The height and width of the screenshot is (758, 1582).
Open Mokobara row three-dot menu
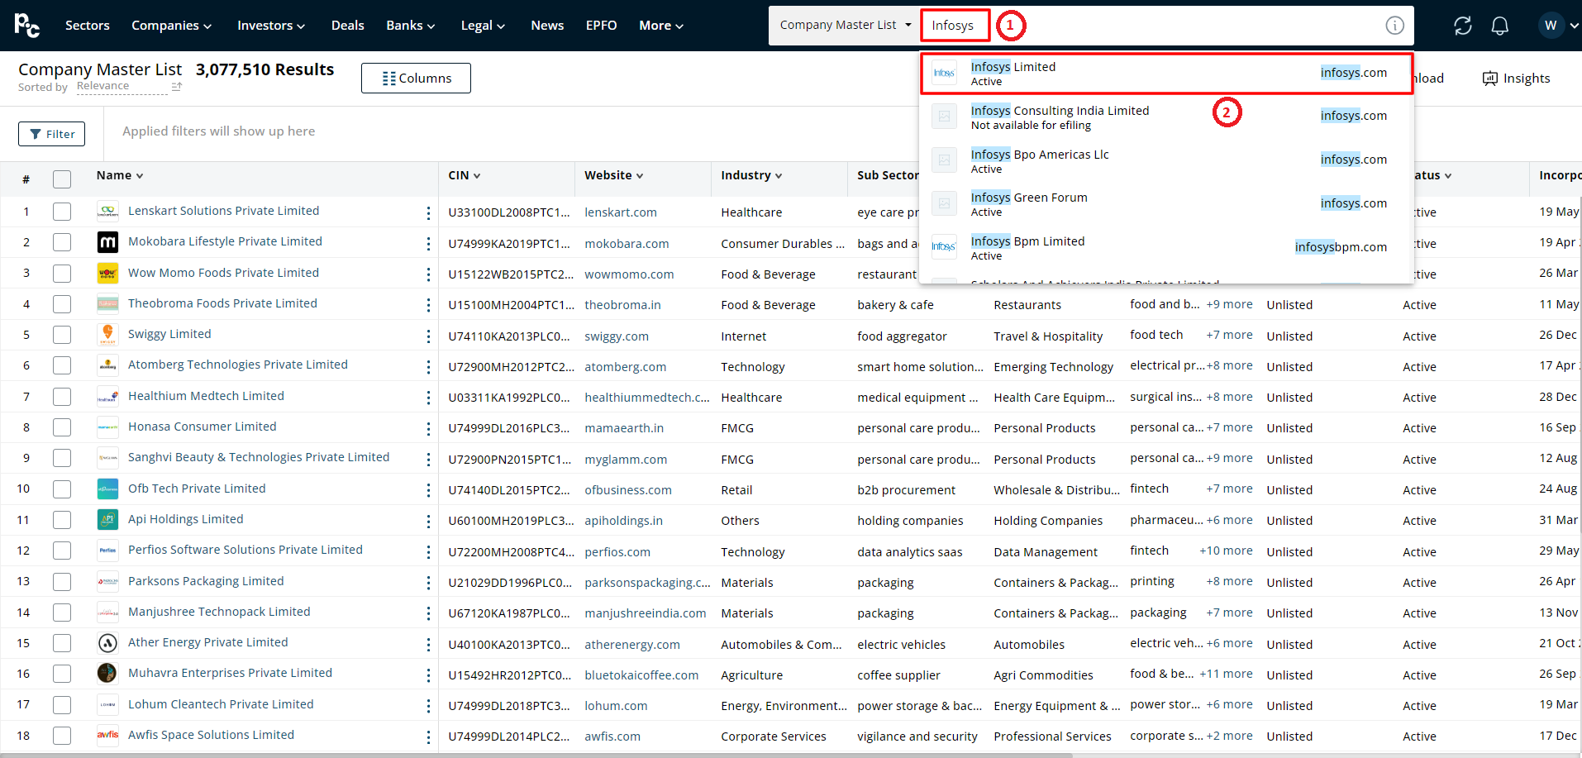pyautogui.click(x=428, y=243)
